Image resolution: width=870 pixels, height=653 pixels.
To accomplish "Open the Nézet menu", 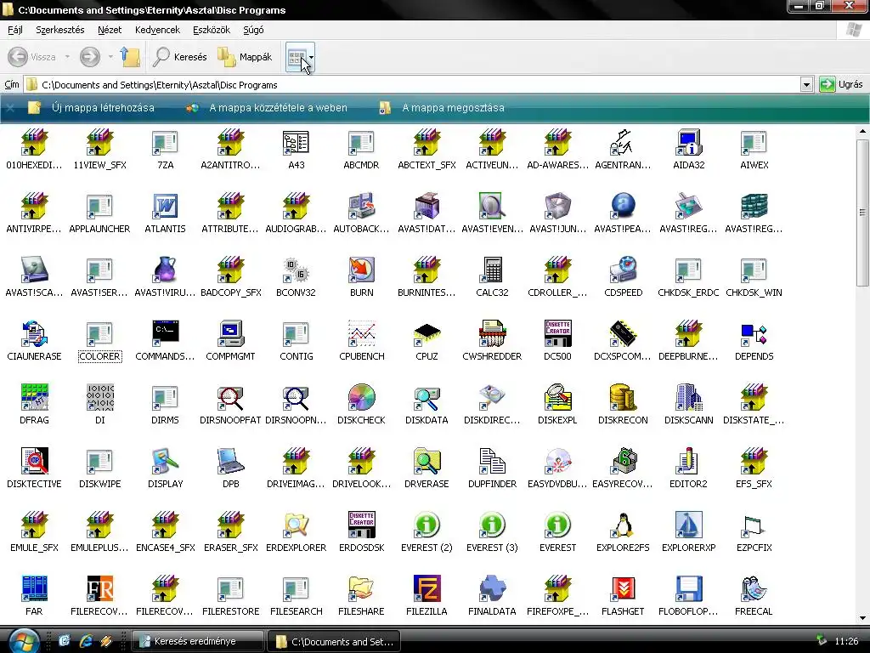I will tap(110, 30).
